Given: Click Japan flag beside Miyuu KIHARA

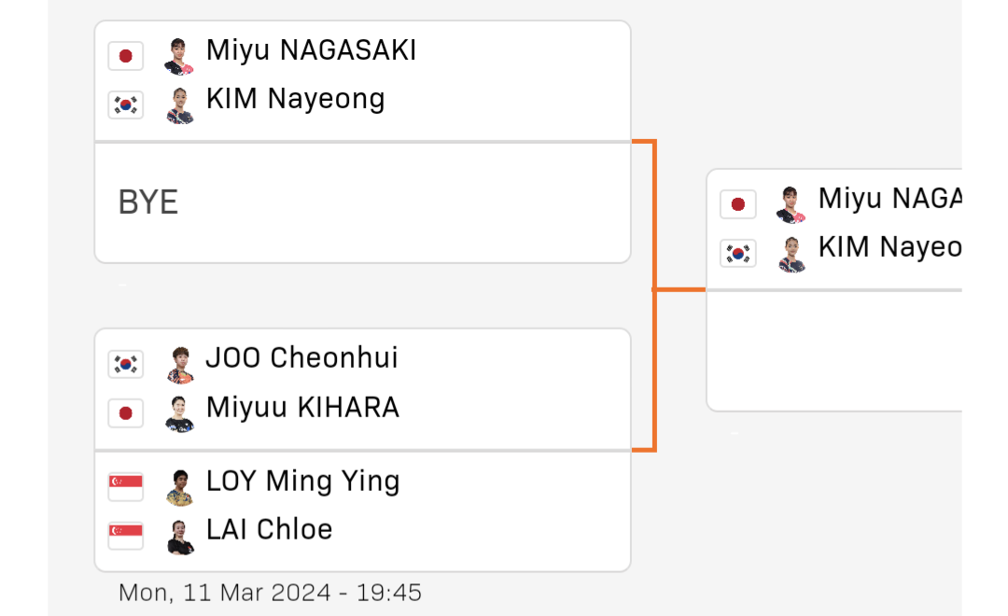Looking at the screenshot, I should (x=125, y=413).
